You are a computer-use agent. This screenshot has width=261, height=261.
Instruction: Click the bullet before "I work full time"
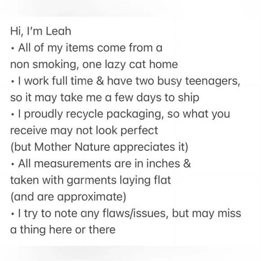(x=13, y=82)
